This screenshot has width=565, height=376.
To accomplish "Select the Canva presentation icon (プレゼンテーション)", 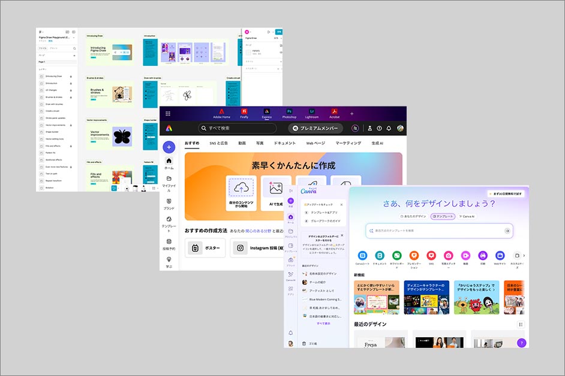I will [x=414, y=256].
